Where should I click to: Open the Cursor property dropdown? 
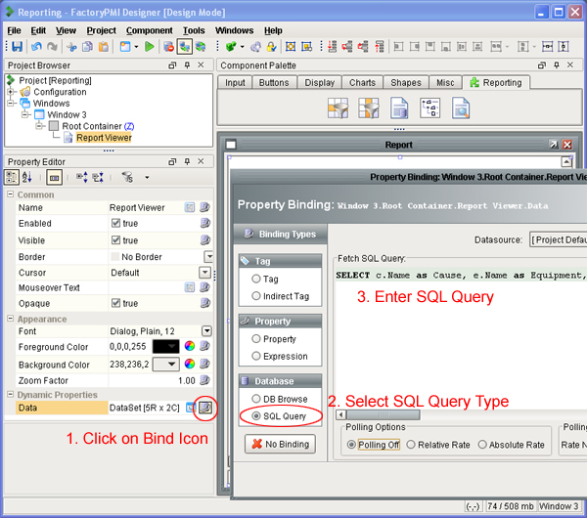coord(204,273)
